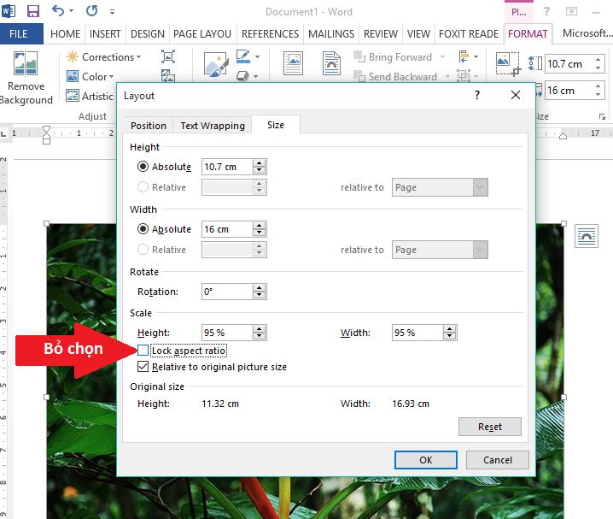
Task: Click the Group objects icon
Action: pos(464,76)
